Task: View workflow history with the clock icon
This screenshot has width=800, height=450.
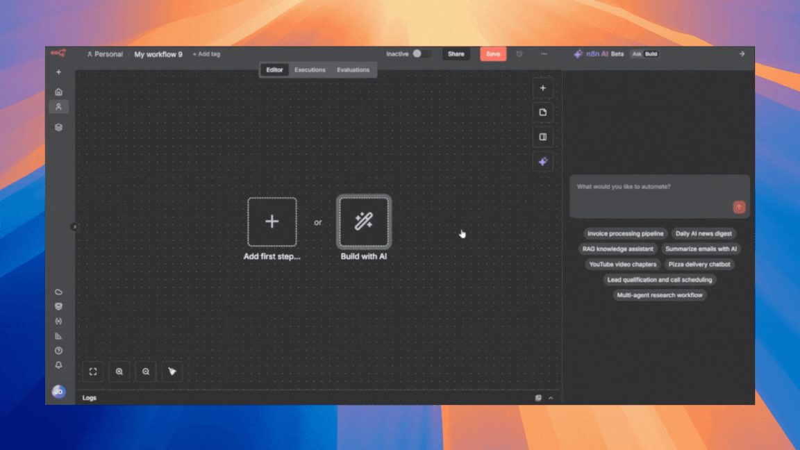Action: click(x=519, y=53)
